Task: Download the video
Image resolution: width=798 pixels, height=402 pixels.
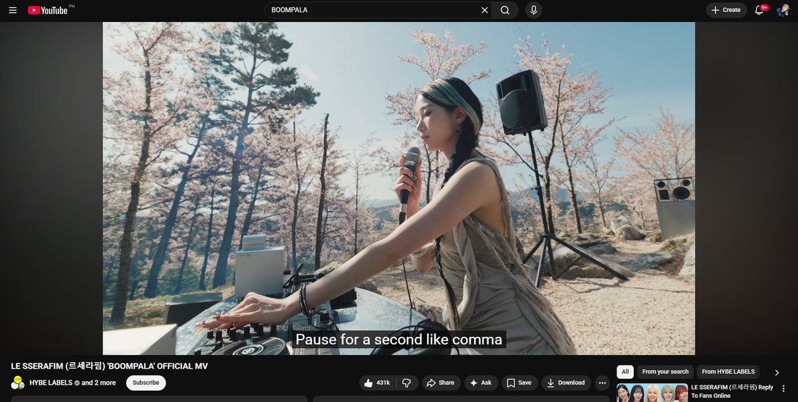Action: click(x=566, y=383)
